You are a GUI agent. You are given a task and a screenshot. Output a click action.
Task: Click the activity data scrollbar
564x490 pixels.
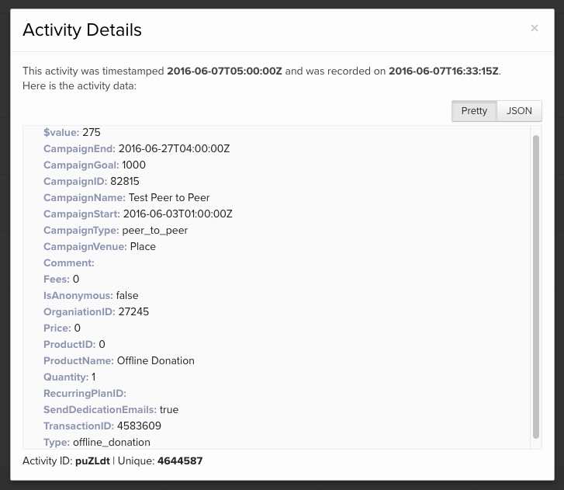(x=535, y=286)
